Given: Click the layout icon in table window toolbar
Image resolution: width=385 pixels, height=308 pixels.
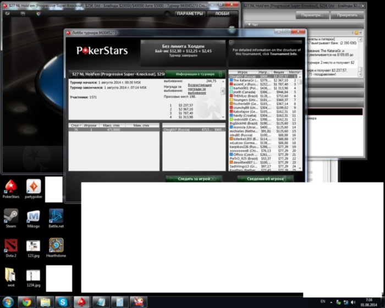Looking at the screenshot, I should tap(23, 14).
